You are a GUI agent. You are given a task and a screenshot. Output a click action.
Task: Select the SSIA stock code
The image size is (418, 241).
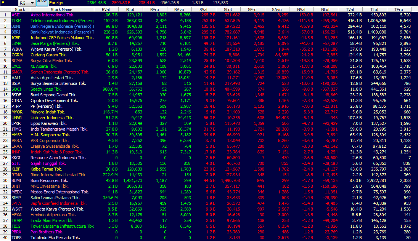coord(16,83)
